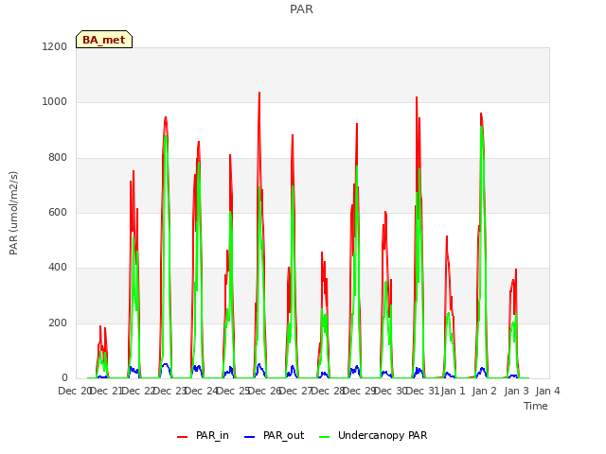
Task: Click the Time x-axis label
Action: tap(536, 406)
